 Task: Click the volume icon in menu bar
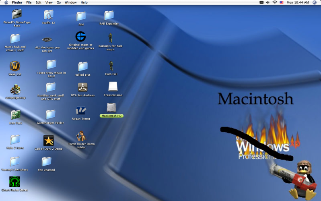click(268, 2)
